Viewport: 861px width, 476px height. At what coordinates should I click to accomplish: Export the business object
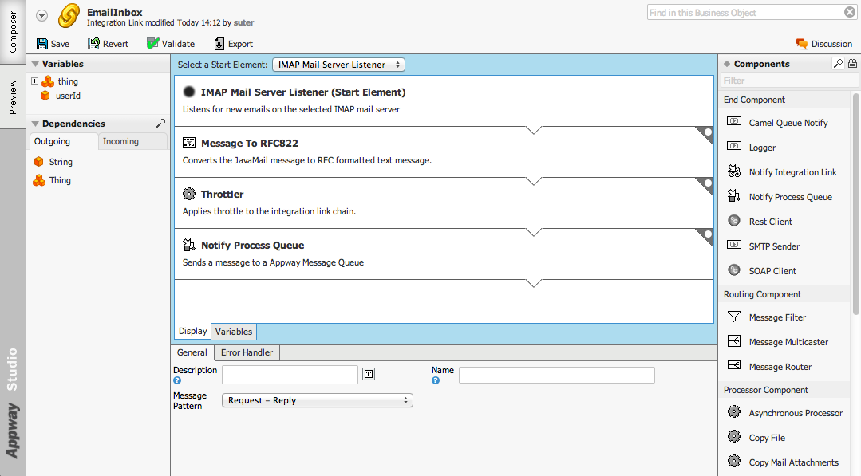233,44
